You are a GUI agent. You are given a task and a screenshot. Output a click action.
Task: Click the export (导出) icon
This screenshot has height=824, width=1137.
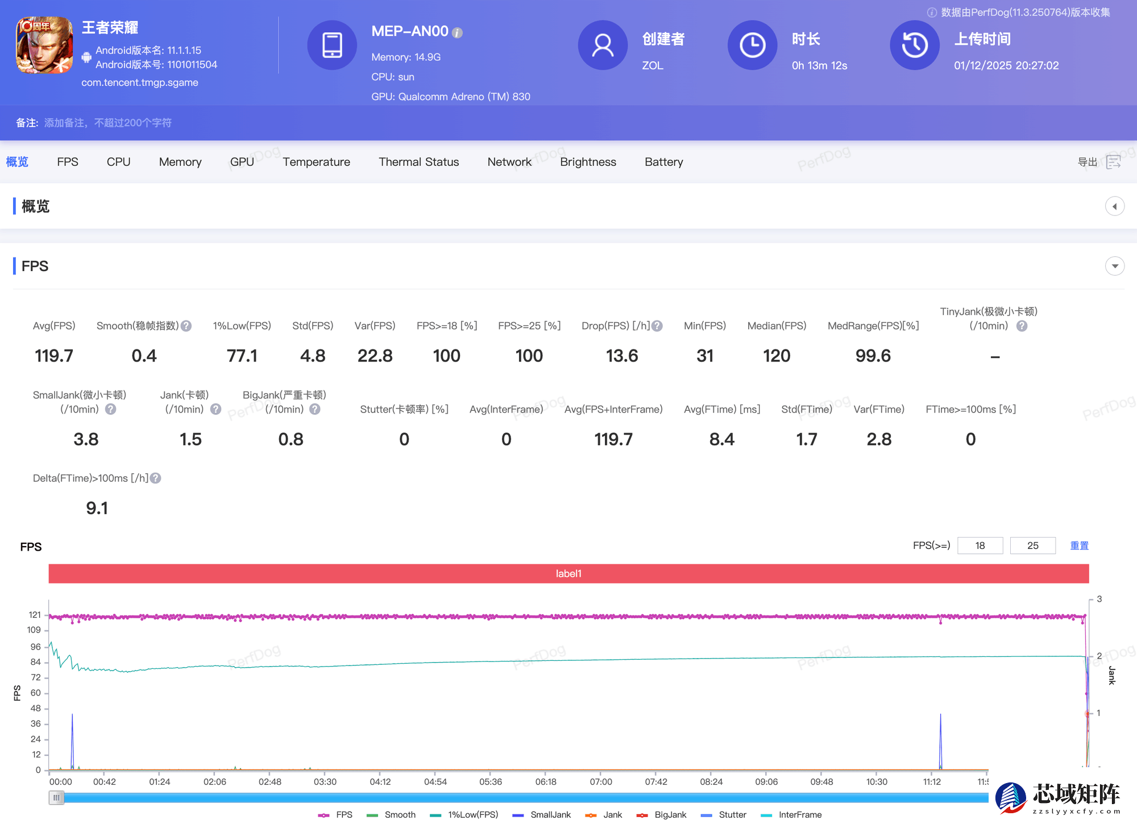(1113, 162)
